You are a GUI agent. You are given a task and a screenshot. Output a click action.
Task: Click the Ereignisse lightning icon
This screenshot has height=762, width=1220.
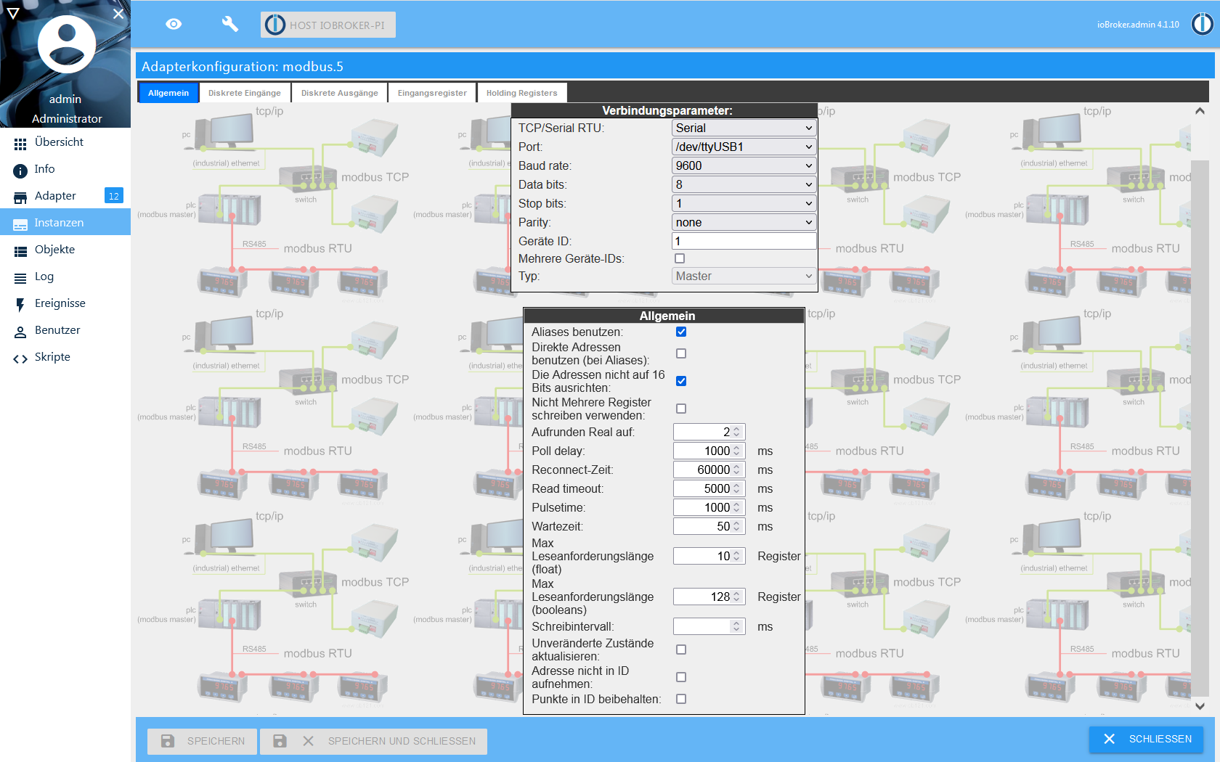pyautogui.click(x=20, y=305)
